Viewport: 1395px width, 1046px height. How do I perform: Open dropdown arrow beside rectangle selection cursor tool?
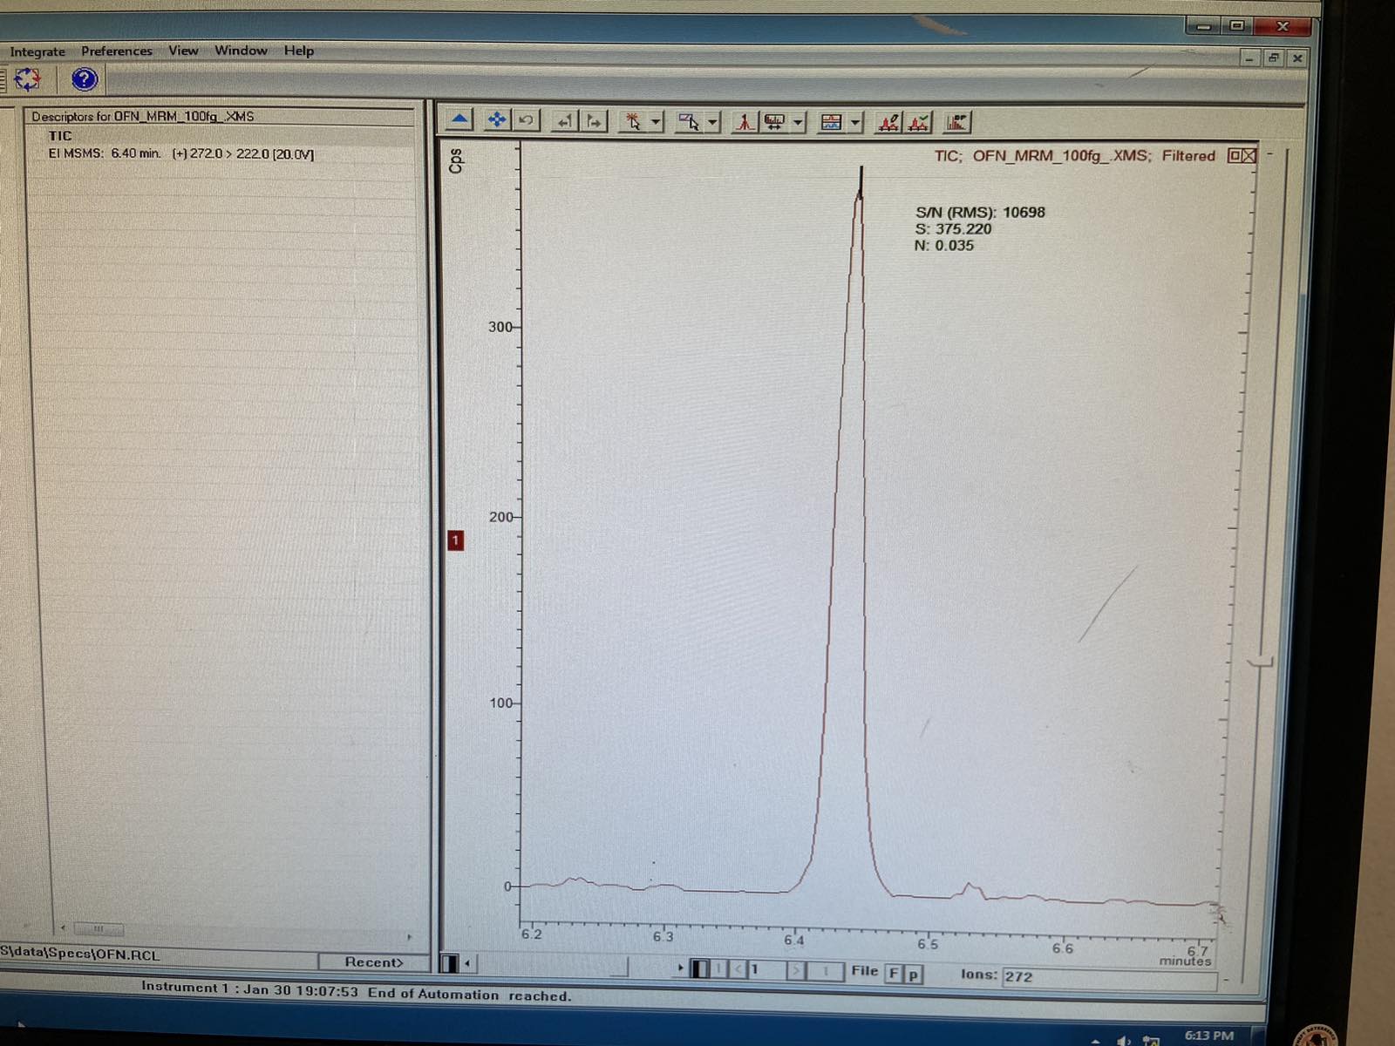(712, 122)
